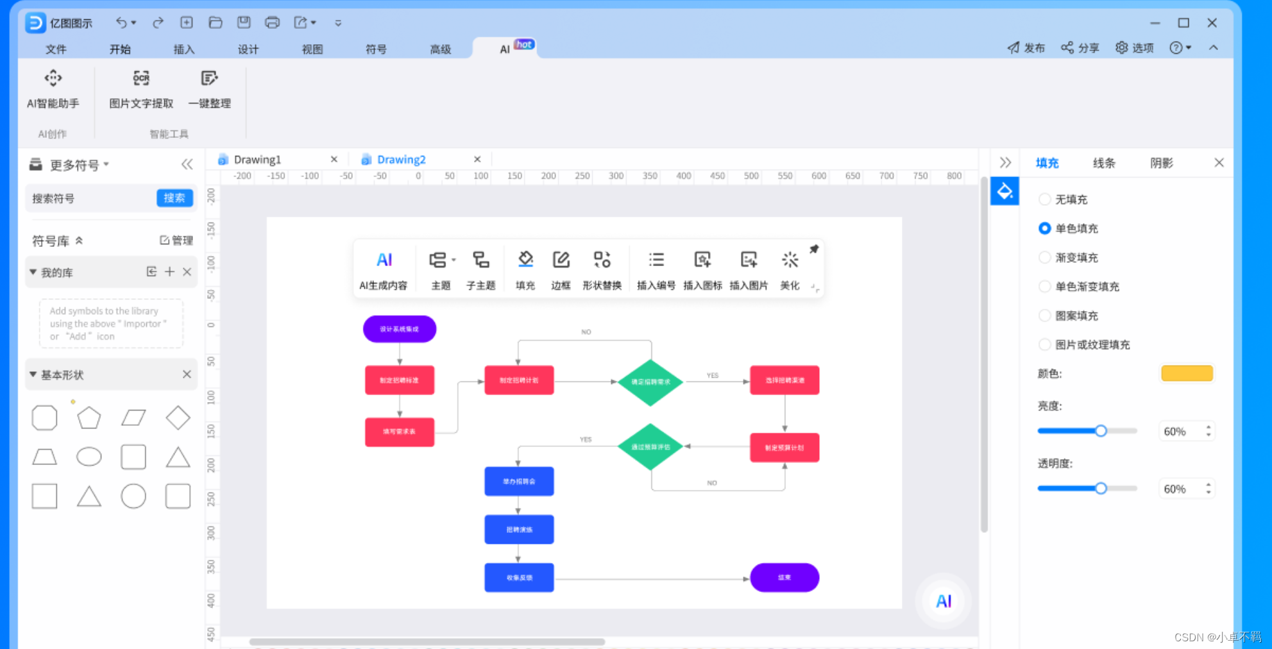The image size is (1272, 649).
Task: Click AI生成内容 in floating toolbar
Action: point(383,271)
